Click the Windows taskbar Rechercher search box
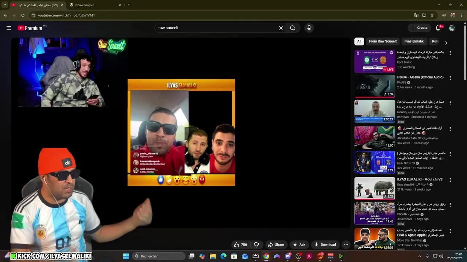Screen dimensions: 467x262 [158, 256]
